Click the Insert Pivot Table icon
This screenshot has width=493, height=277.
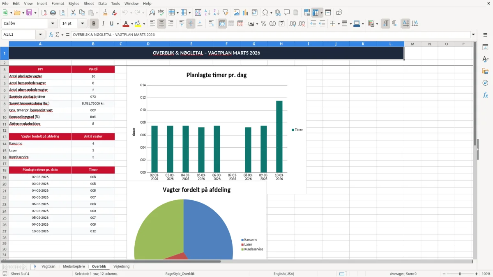coord(255,13)
